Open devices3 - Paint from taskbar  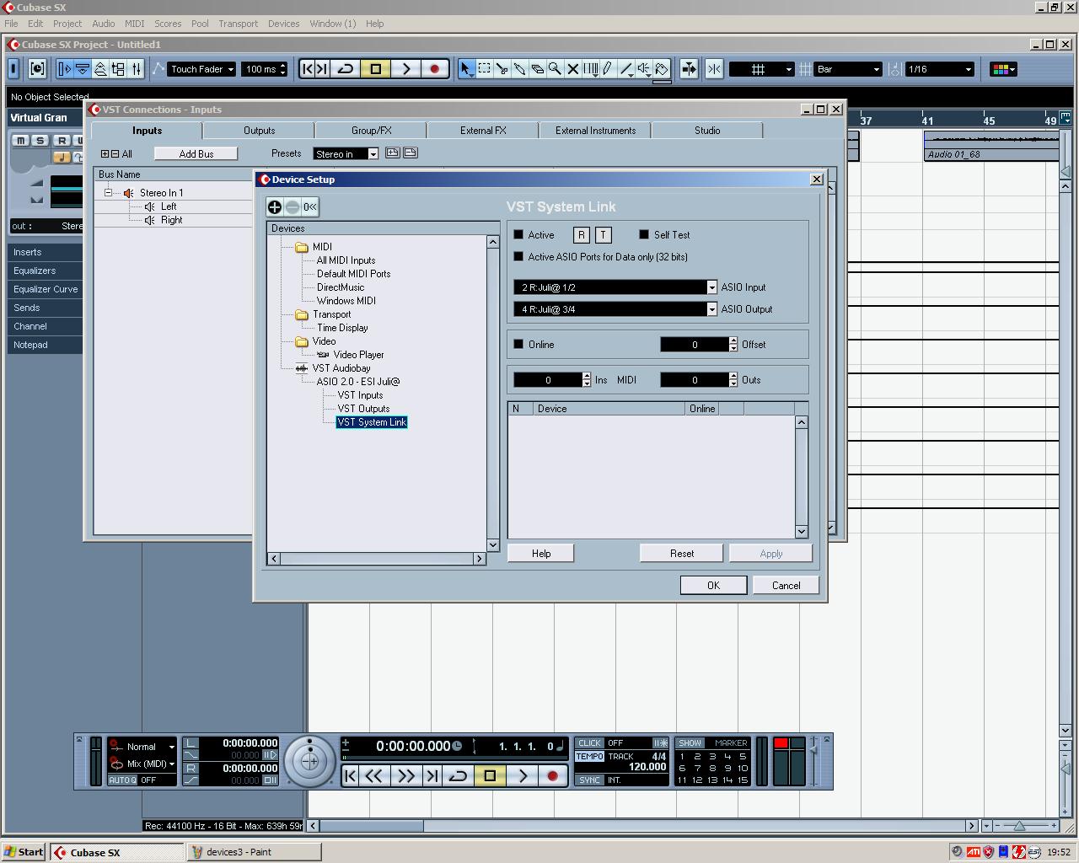pos(254,852)
